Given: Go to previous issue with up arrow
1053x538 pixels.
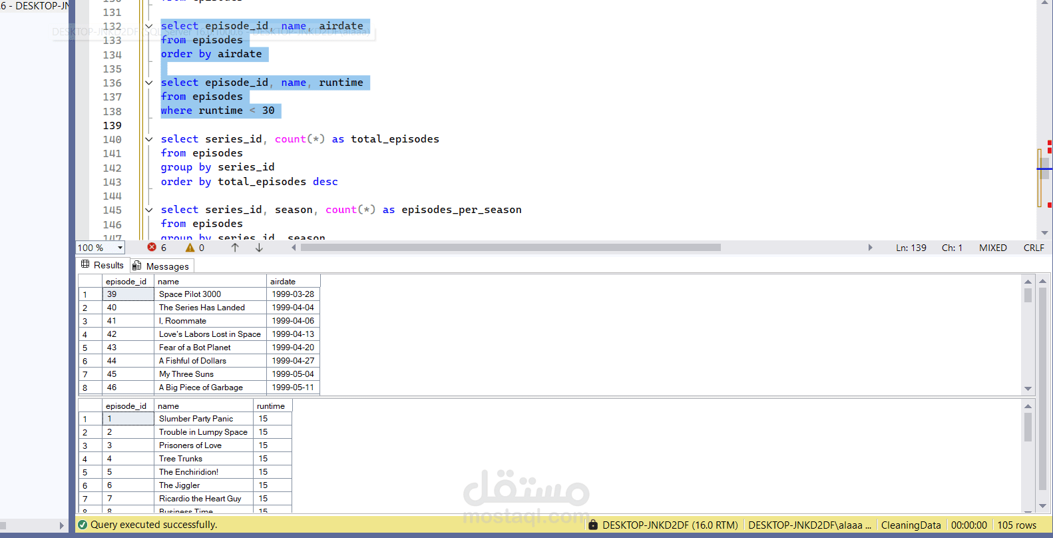Looking at the screenshot, I should pos(235,247).
